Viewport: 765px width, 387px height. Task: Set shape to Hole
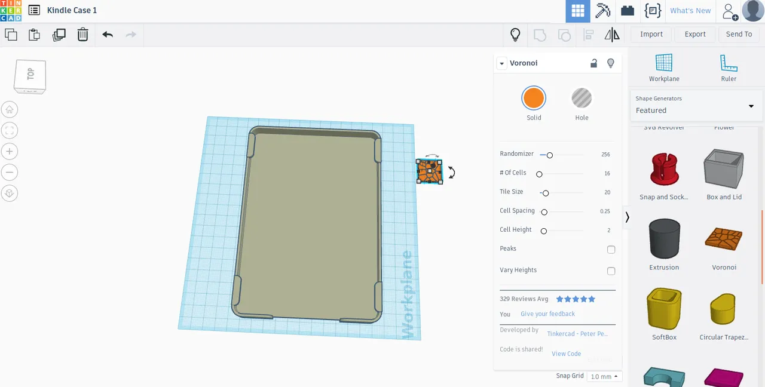pos(582,99)
